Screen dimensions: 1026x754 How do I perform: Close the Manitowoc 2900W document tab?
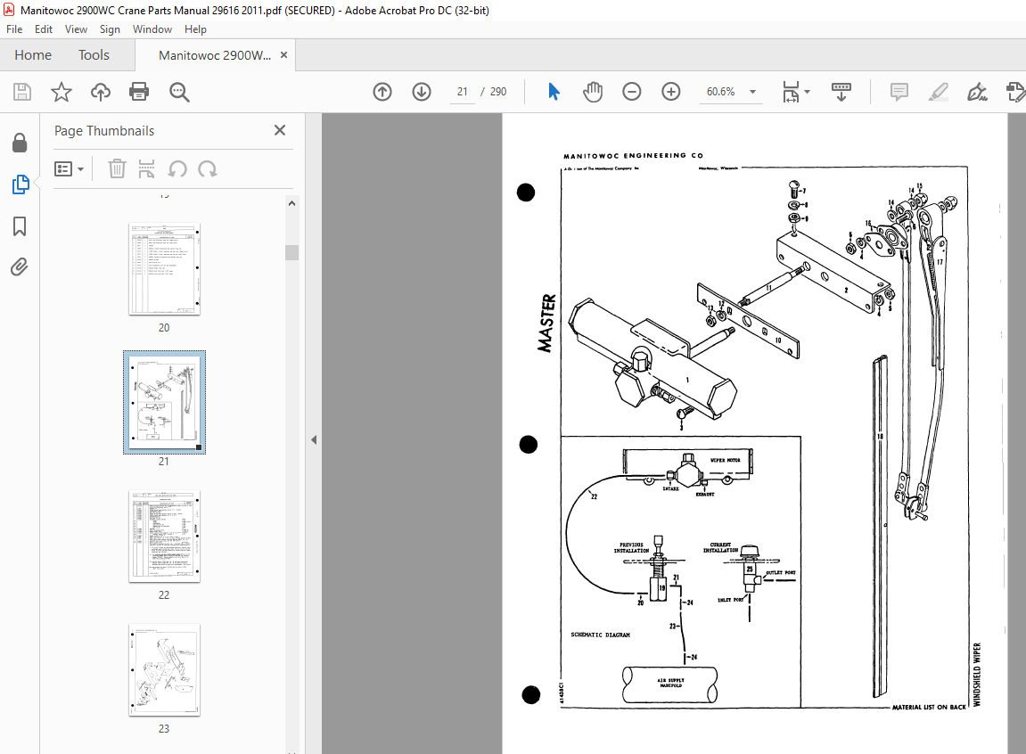click(x=283, y=55)
